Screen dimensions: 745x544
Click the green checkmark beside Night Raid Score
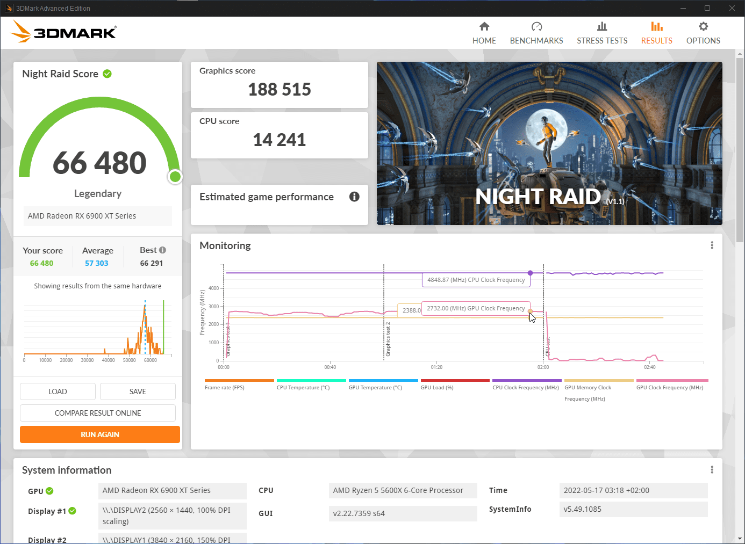point(107,74)
